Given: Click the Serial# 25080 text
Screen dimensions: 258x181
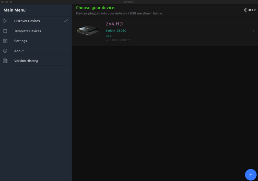Looking at the screenshot, I should (x=116, y=31).
